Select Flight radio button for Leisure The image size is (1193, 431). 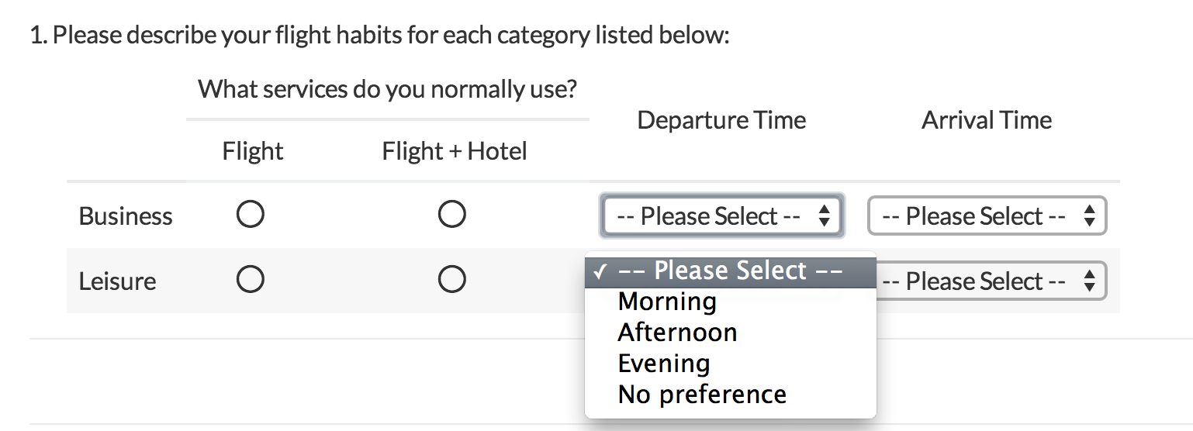tap(251, 279)
